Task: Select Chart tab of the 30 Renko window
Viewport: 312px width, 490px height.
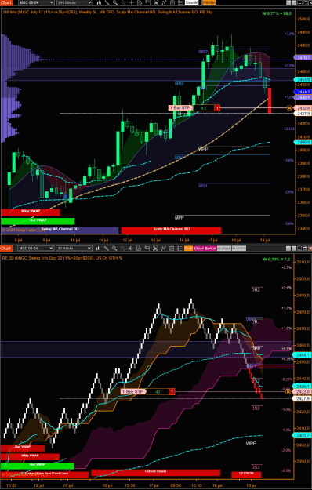Action: click(x=5, y=249)
